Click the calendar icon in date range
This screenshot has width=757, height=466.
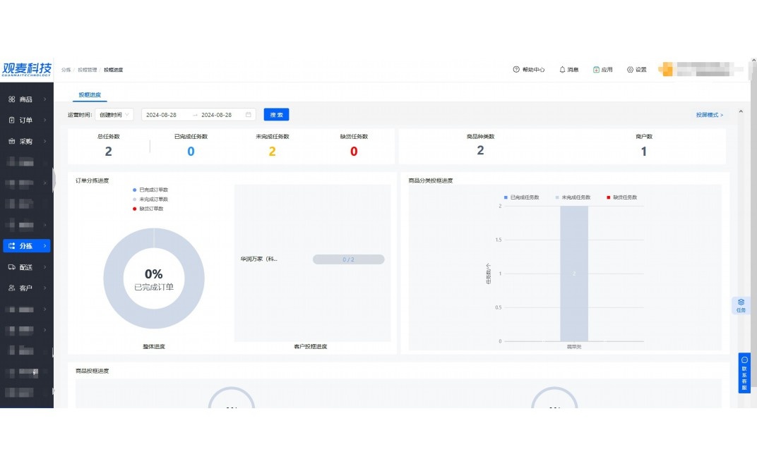[x=248, y=115]
